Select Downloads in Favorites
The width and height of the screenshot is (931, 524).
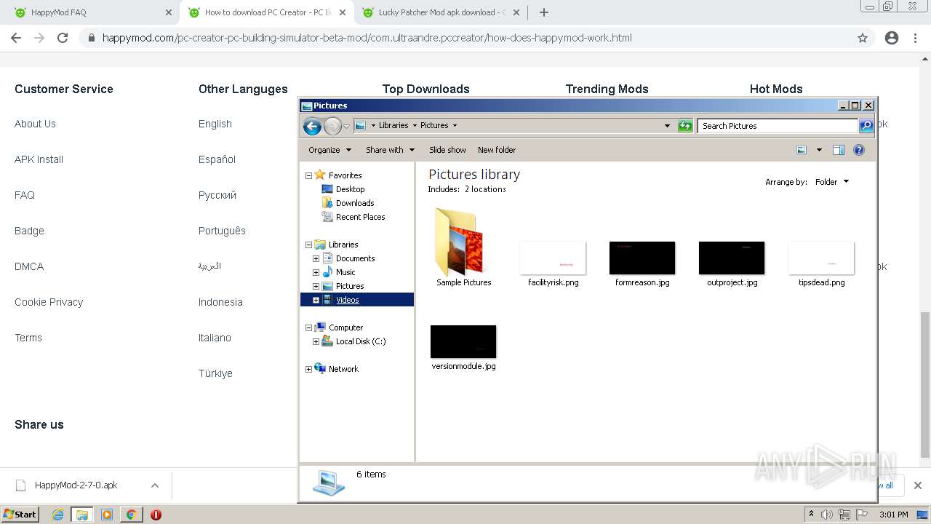coord(354,203)
